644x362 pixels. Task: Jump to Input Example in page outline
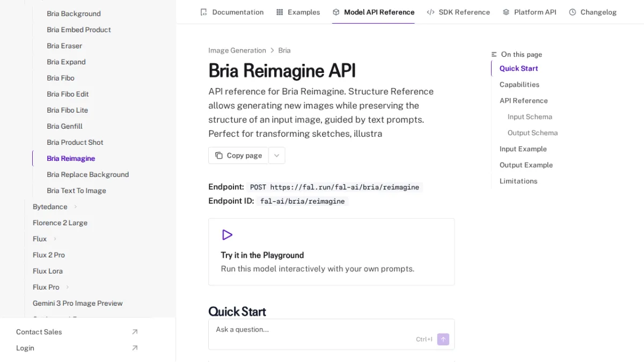point(523,149)
